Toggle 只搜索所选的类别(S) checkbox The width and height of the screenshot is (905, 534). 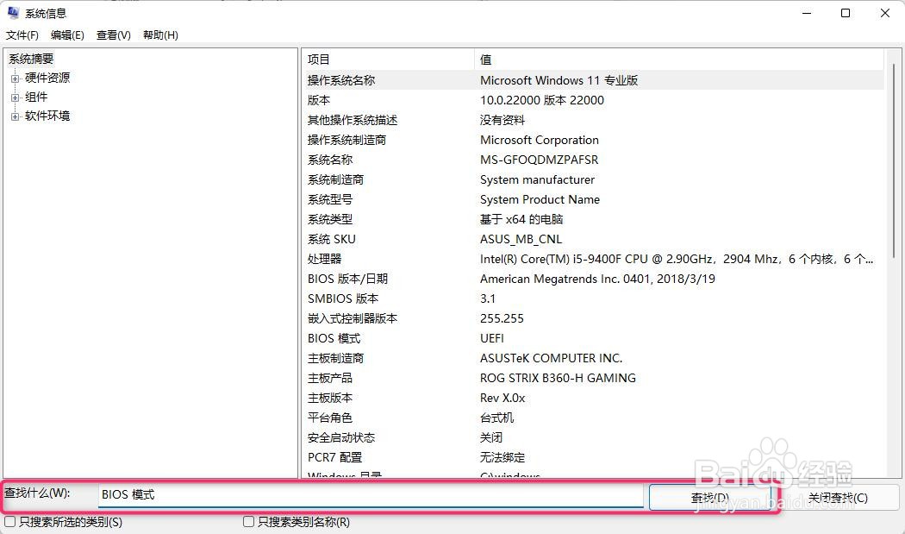tap(9, 522)
